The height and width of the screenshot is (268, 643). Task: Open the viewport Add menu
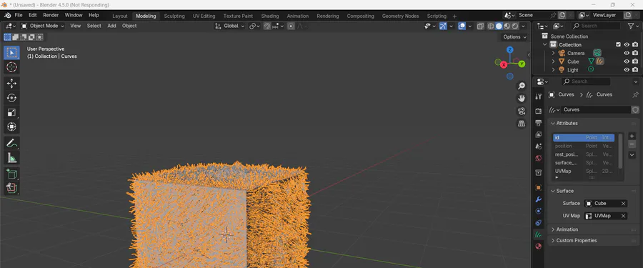(x=111, y=26)
